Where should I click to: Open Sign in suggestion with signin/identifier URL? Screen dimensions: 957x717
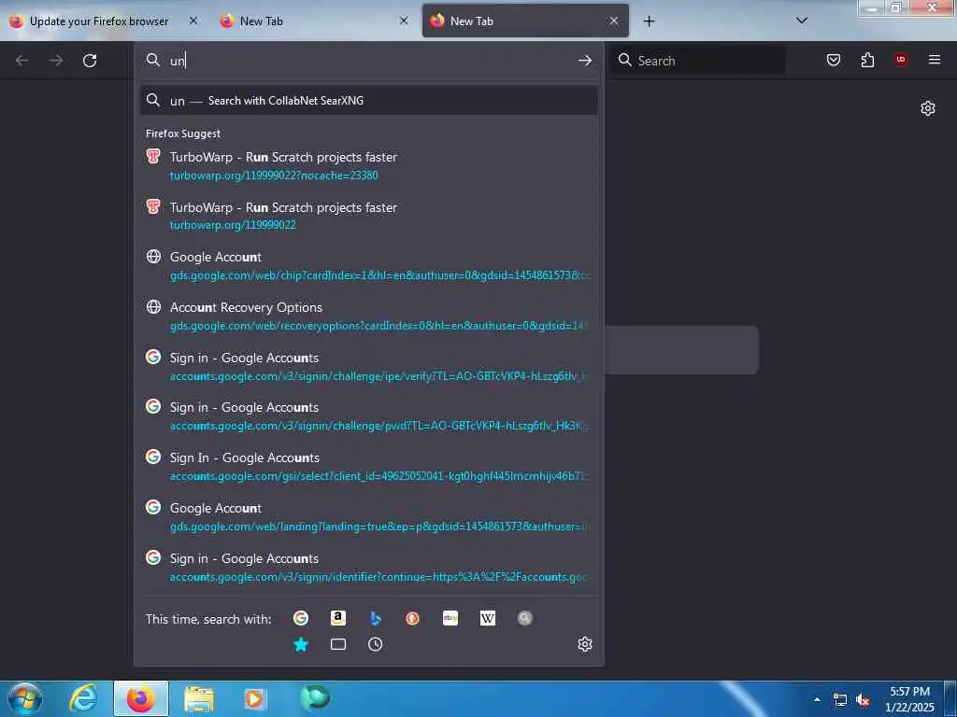point(369,567)
